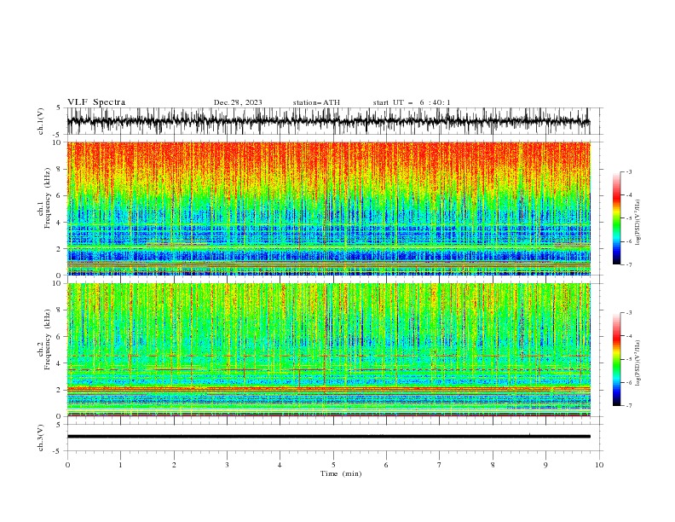
Task: Click the time axis tick label '8'
Action: 493,465
